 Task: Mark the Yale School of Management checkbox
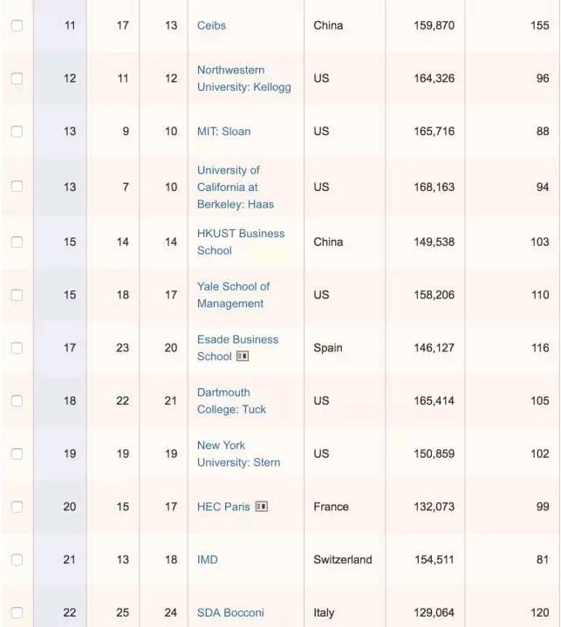(x=17, y=295)
